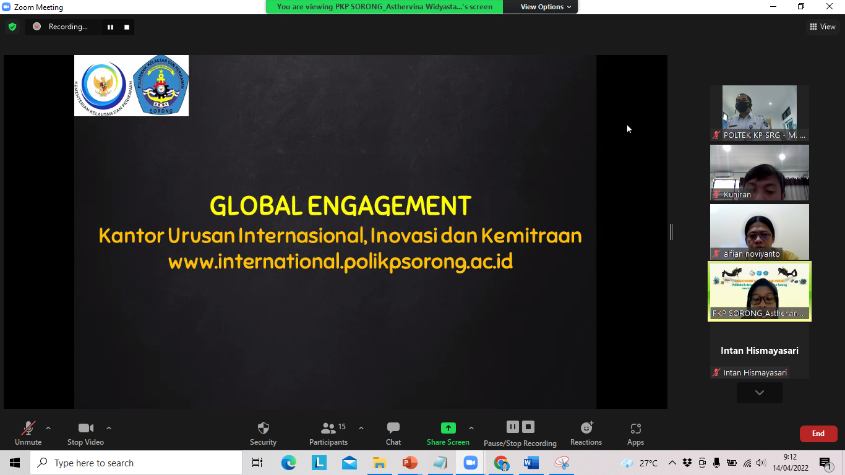
Task: Click the green encryption shield icon
Action: point(12,27)
